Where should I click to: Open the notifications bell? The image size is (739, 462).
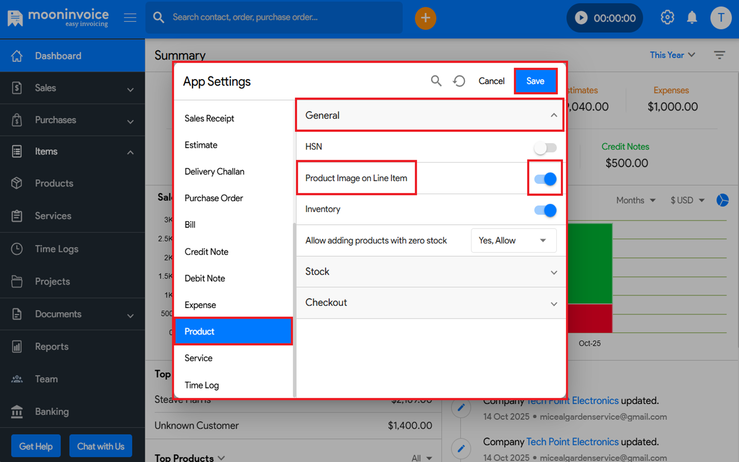[x=692, y=17]
